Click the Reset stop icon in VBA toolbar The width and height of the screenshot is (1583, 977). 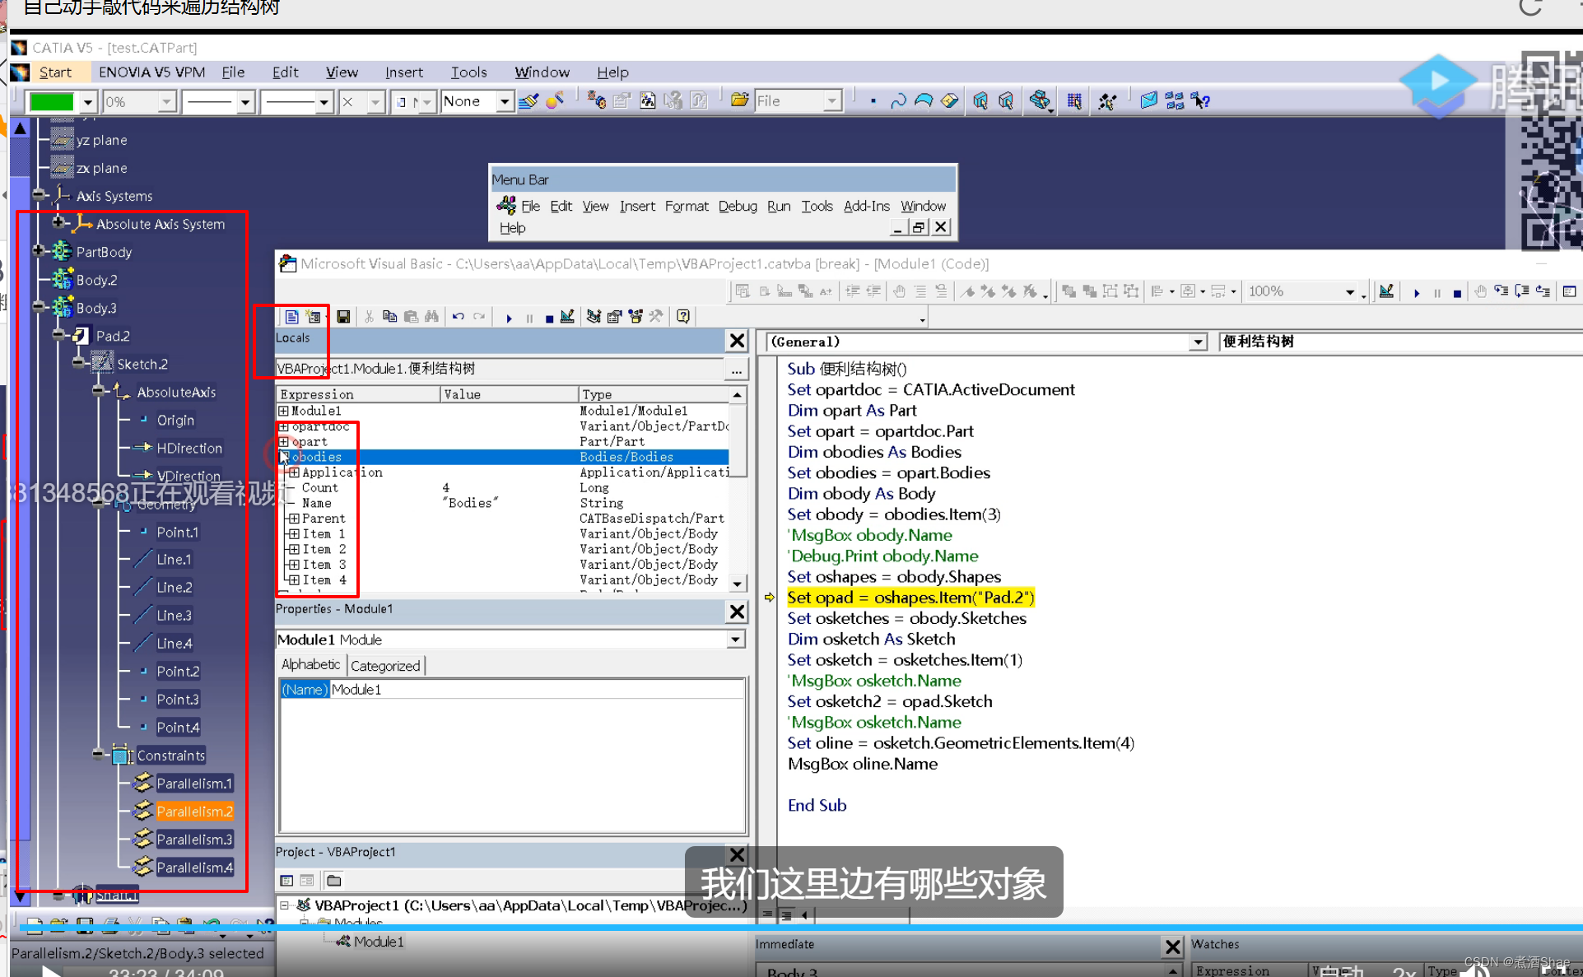coord(549,318)
